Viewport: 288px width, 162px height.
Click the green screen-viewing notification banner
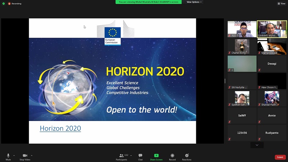click(149, 2)
